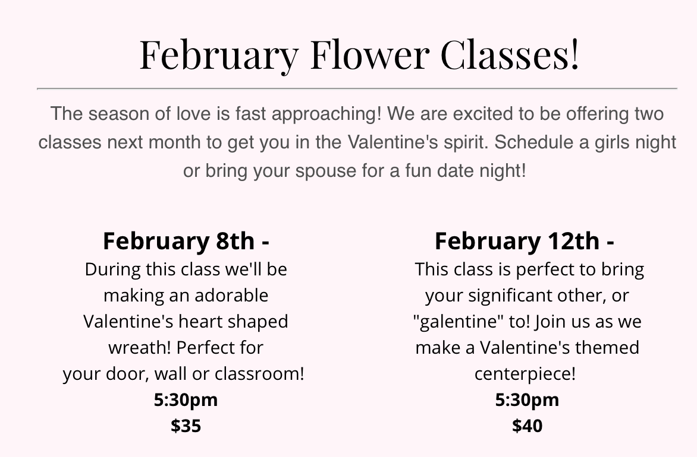Click "Valentine's heart shaped" in the wreath description
The width and height of the screenshot is (697, 457).
pos(186,321)
